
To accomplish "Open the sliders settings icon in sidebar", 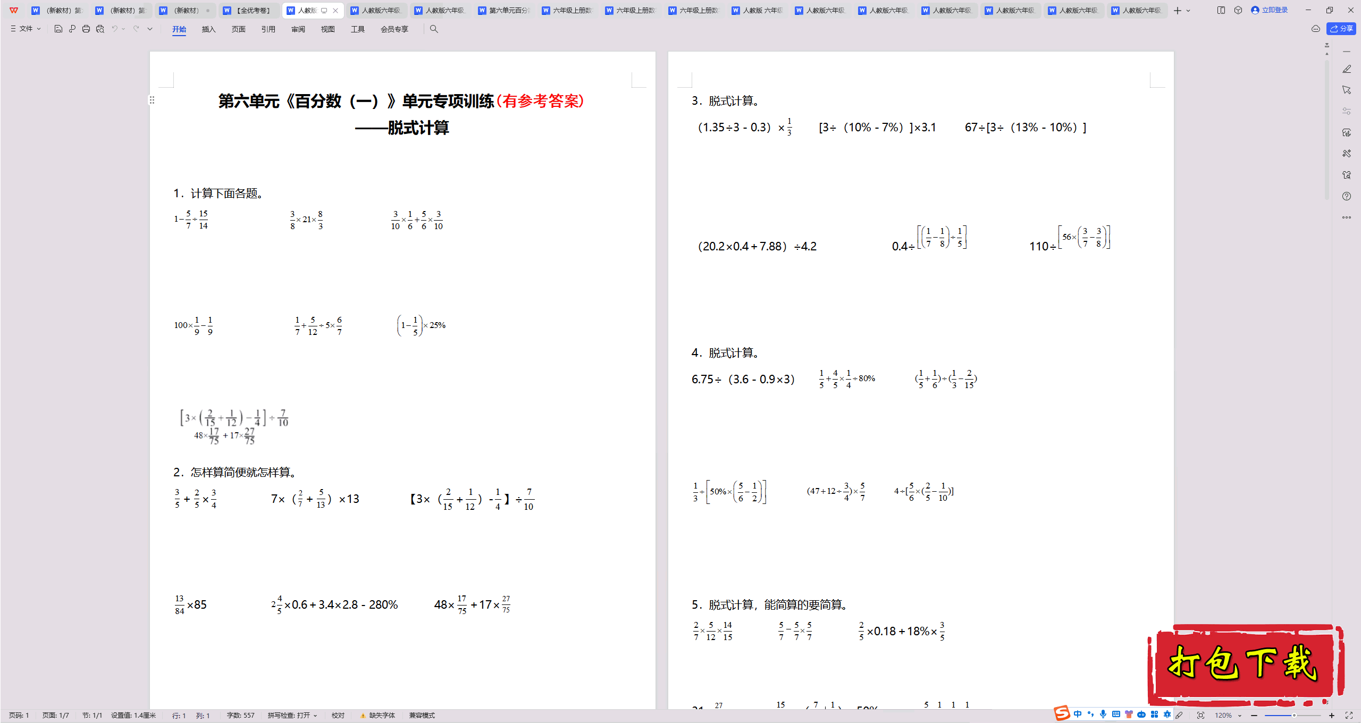I will 1347,111.
